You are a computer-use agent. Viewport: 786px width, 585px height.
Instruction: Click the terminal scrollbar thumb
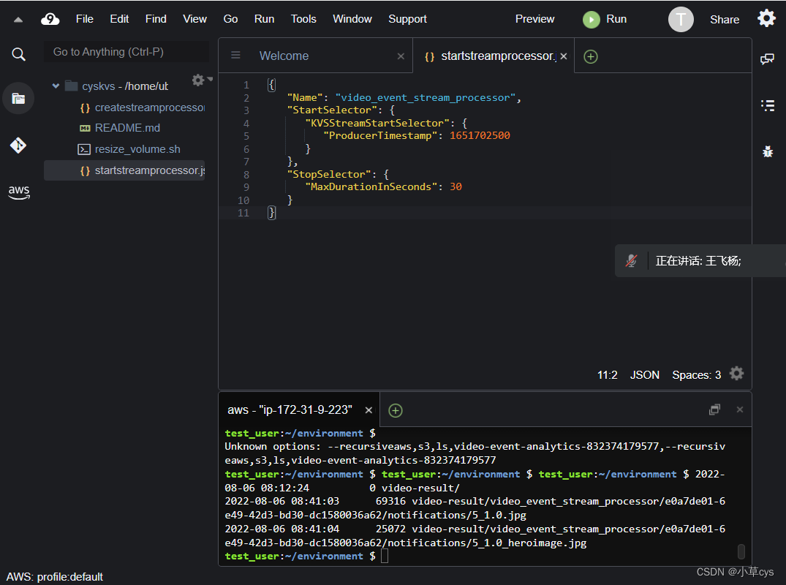coord(741,551)
